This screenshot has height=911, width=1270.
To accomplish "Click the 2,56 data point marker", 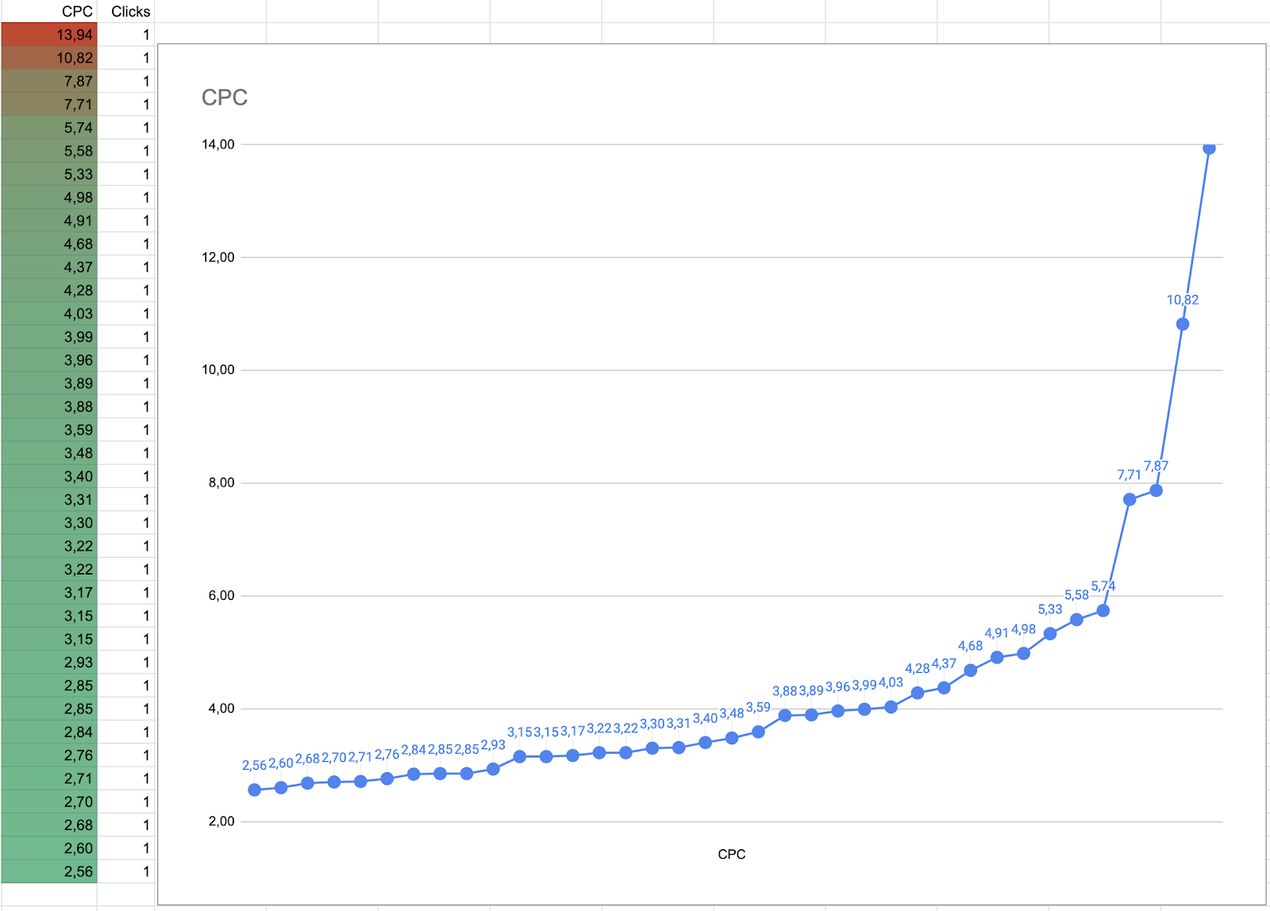I will point(254,790).
